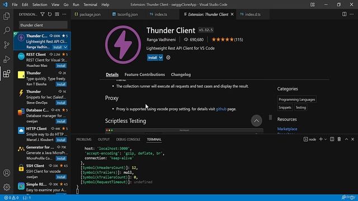Image resolution: width=358 pixels, height=201 pixels.
Task: Click the Programming Languages category tag
Action: [x=297, y=99]
